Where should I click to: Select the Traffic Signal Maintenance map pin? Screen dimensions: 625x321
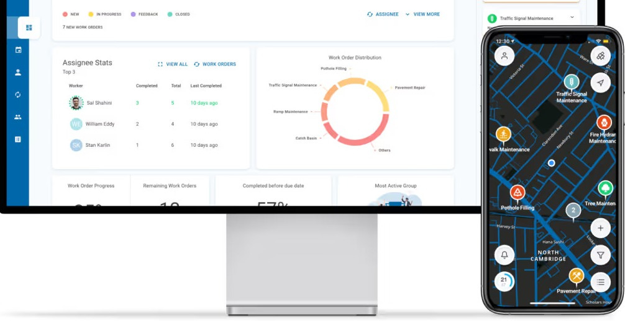click(x=572, y=83)
